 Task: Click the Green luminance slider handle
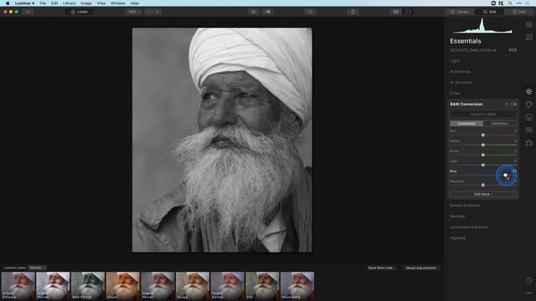483,155
